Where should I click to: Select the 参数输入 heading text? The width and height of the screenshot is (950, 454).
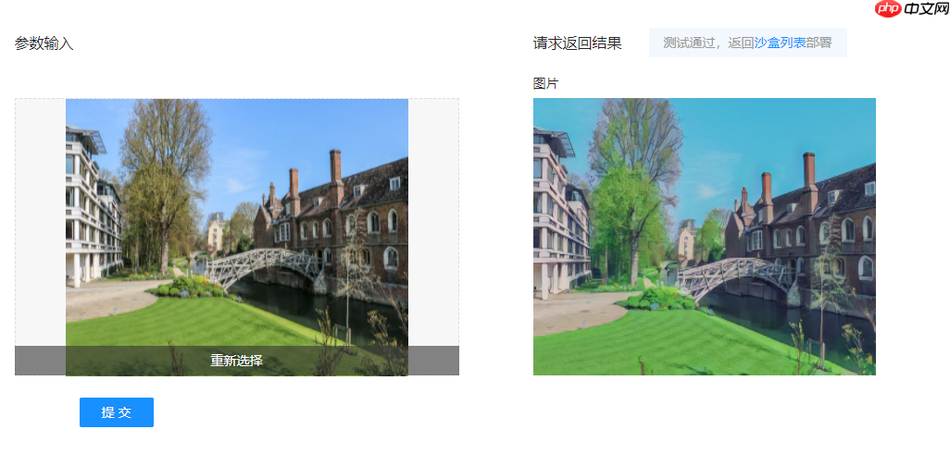tap(44, 43)
